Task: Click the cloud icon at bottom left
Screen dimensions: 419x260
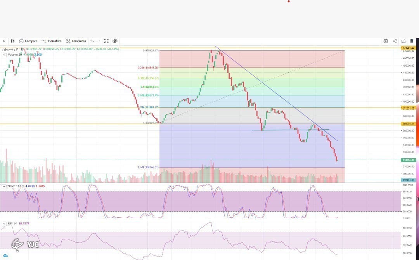Action: pyautogui.click(x=5, y=256)
